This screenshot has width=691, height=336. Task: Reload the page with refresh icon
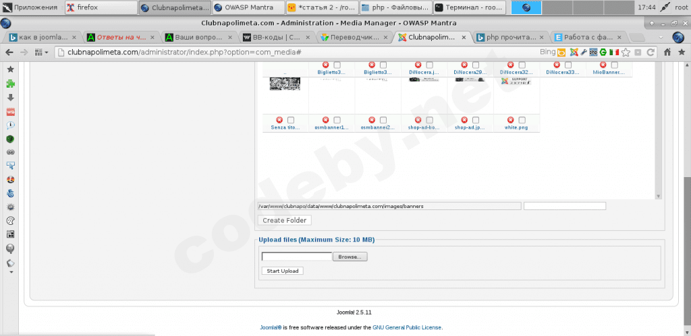tap(650, 53)
